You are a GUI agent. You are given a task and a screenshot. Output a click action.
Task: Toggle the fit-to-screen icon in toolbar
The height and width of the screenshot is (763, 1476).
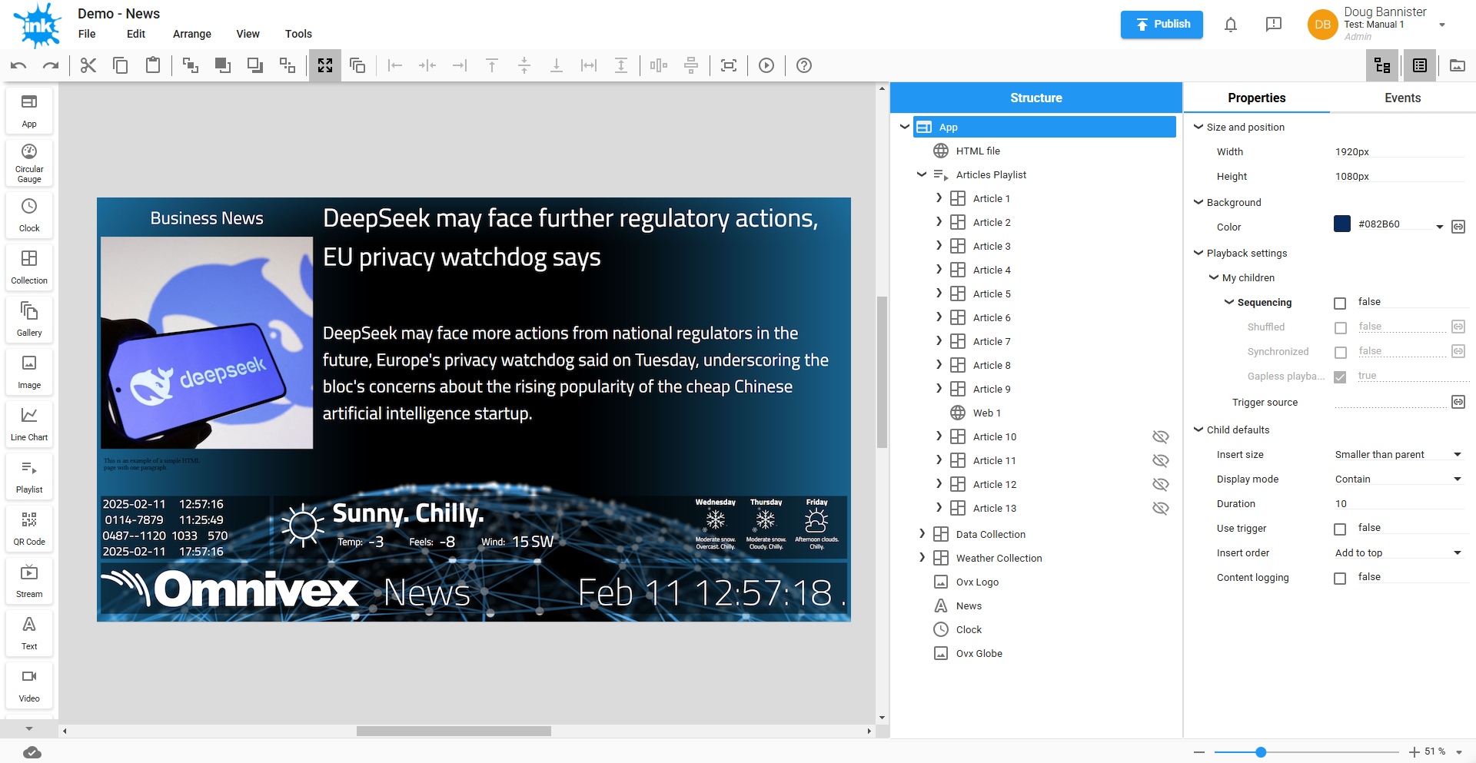[x=325, y=65]
